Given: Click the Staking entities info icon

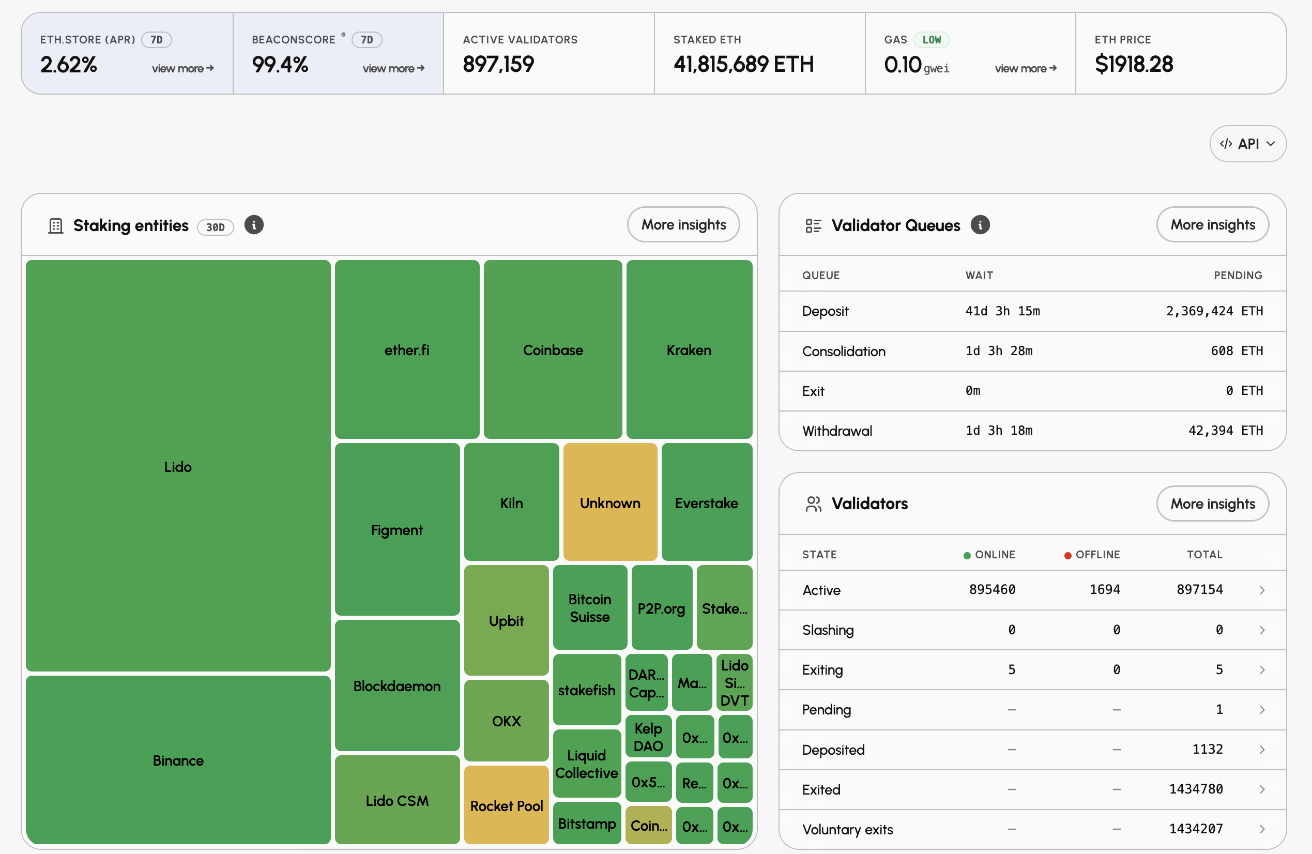Looking at the screenshot, I should coord(254,225).
